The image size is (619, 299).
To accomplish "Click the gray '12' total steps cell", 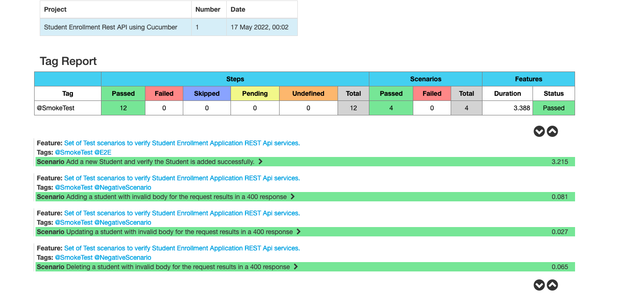I will tap(353, 108).
